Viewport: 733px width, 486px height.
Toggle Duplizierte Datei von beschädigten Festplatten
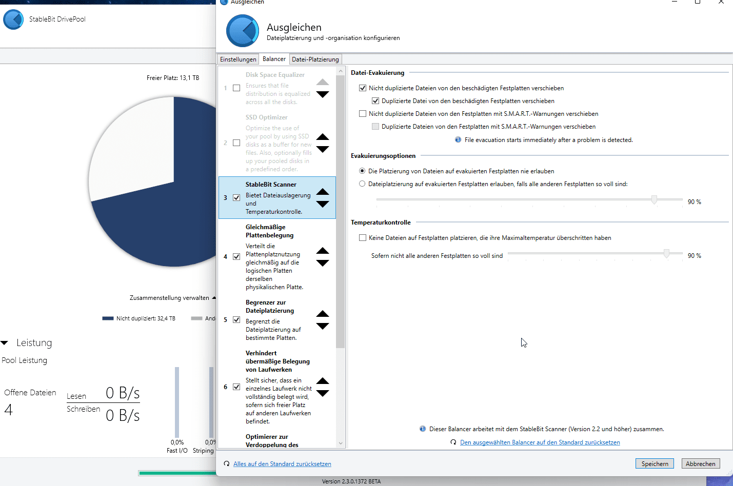click(375, 101)
